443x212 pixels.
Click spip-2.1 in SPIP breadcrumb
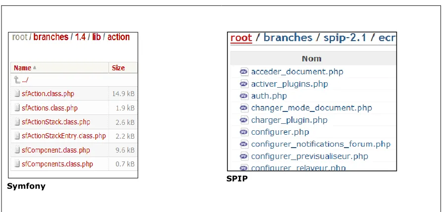[x=345, y=38]
